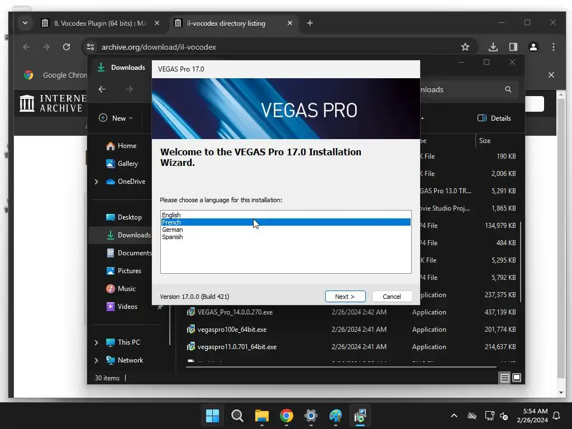This screenshot has height=429, width=572.
Task: Select vegaspro100e_64bit.exe file
Action: click(x=232, y=330)
